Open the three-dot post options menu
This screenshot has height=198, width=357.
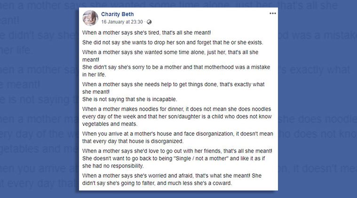[272, 14]
